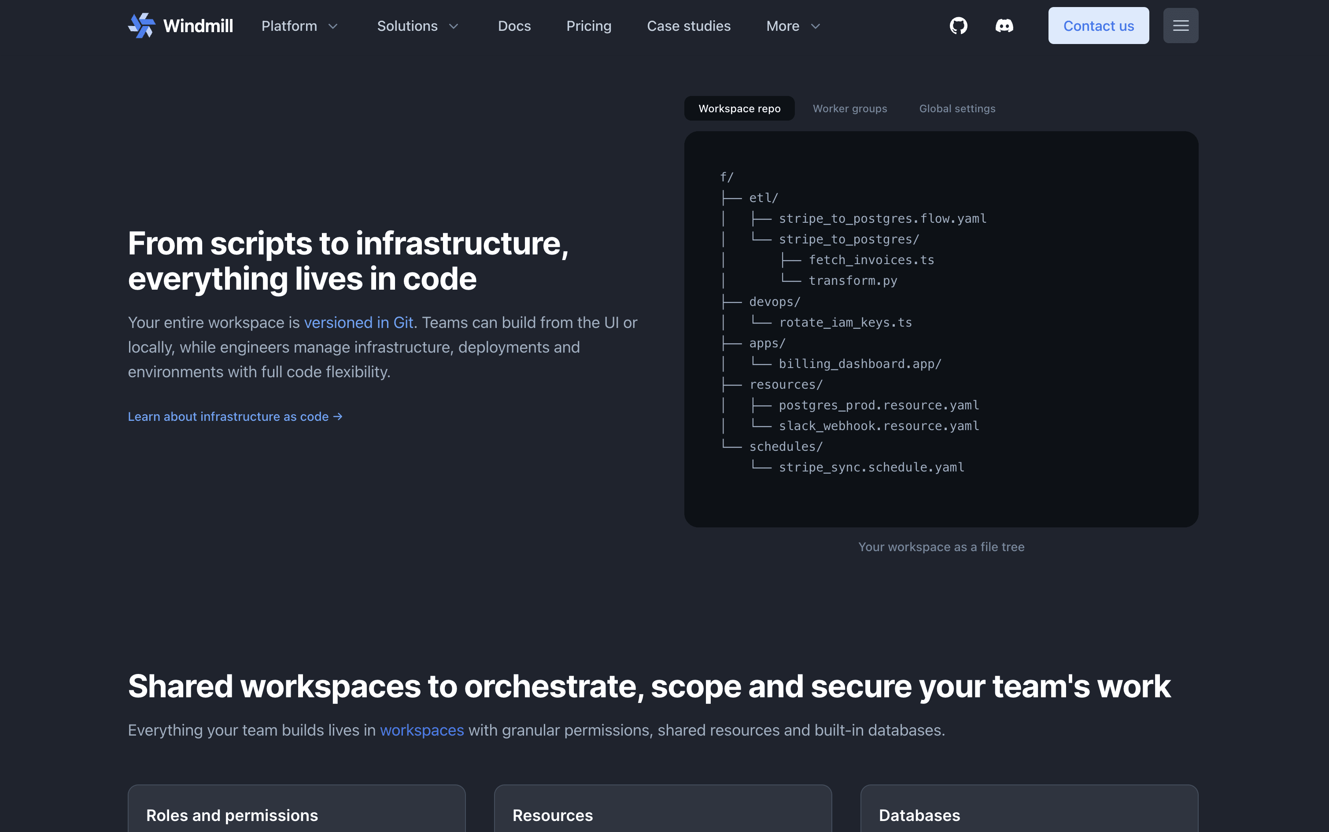Click the schedules/ folder entry
This screenshot has height=832, width=1329.
pyautogui.click(x=786, y=446)
